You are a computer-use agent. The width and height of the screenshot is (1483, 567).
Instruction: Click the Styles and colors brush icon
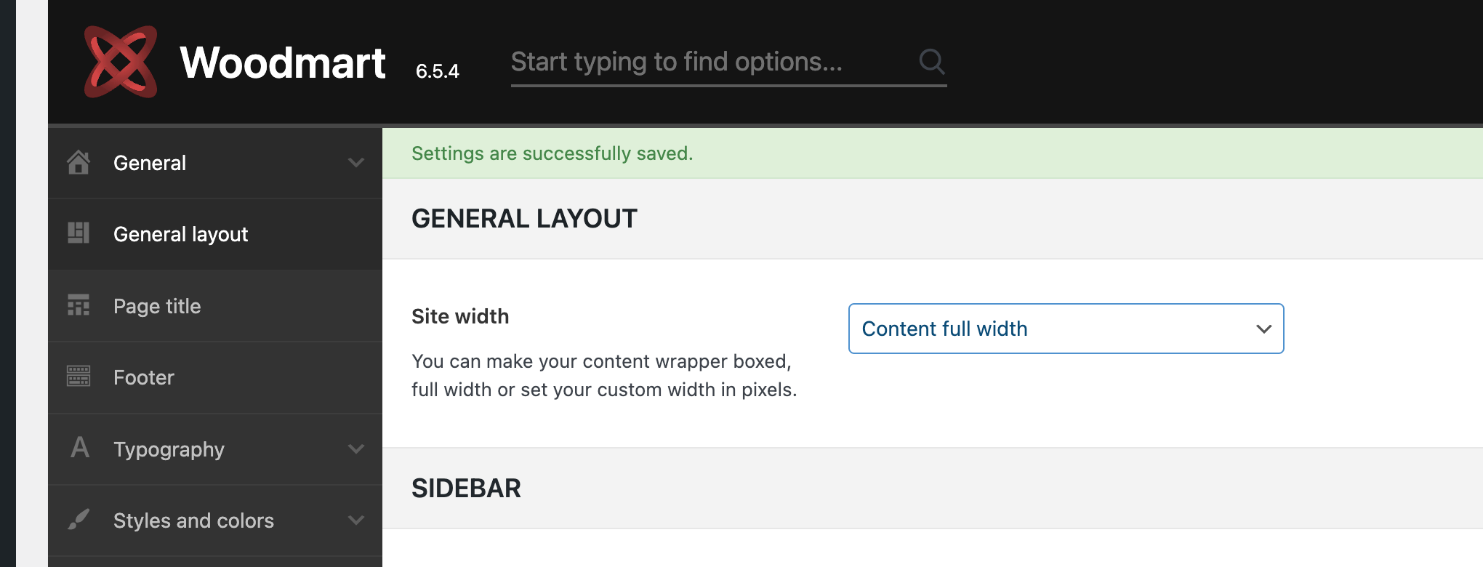tap(79, 519)
